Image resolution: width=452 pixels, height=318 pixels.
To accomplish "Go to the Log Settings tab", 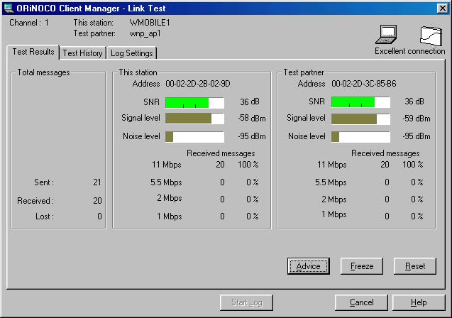I will pos(132,53).
